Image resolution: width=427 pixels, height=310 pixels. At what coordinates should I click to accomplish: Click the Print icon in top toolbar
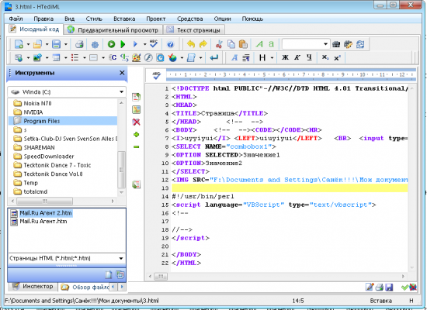79,44
